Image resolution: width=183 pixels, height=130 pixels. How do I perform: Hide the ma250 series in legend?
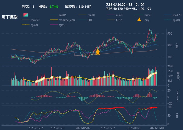(x=31, y=20)
